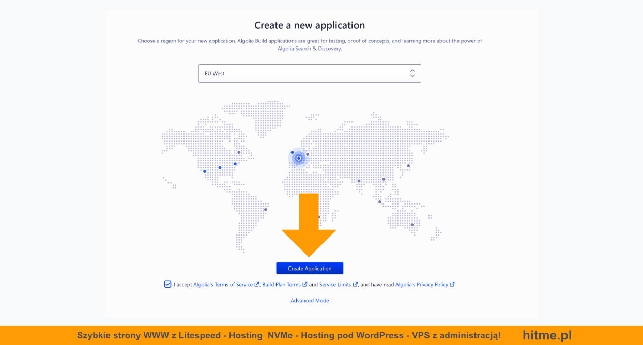Open the Build Plan Terms link
643x345 pixels.
281,285
